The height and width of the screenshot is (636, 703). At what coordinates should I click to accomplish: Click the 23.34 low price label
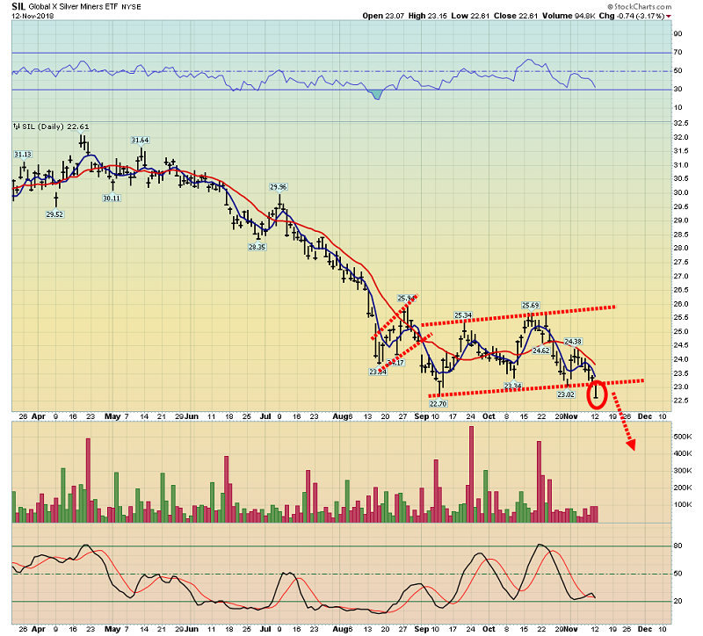tap(513, 386)
